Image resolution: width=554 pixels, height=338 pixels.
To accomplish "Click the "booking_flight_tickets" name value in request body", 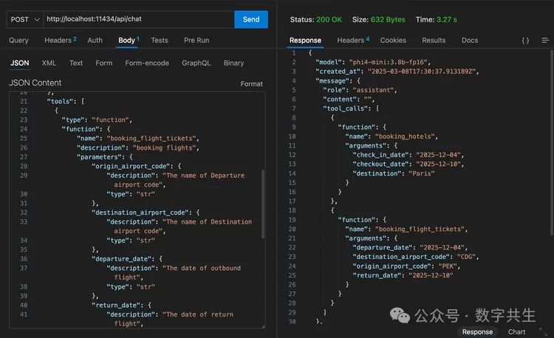I will click(151, 138).
